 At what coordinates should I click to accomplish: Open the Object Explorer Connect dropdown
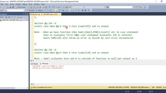pos(2,17)
